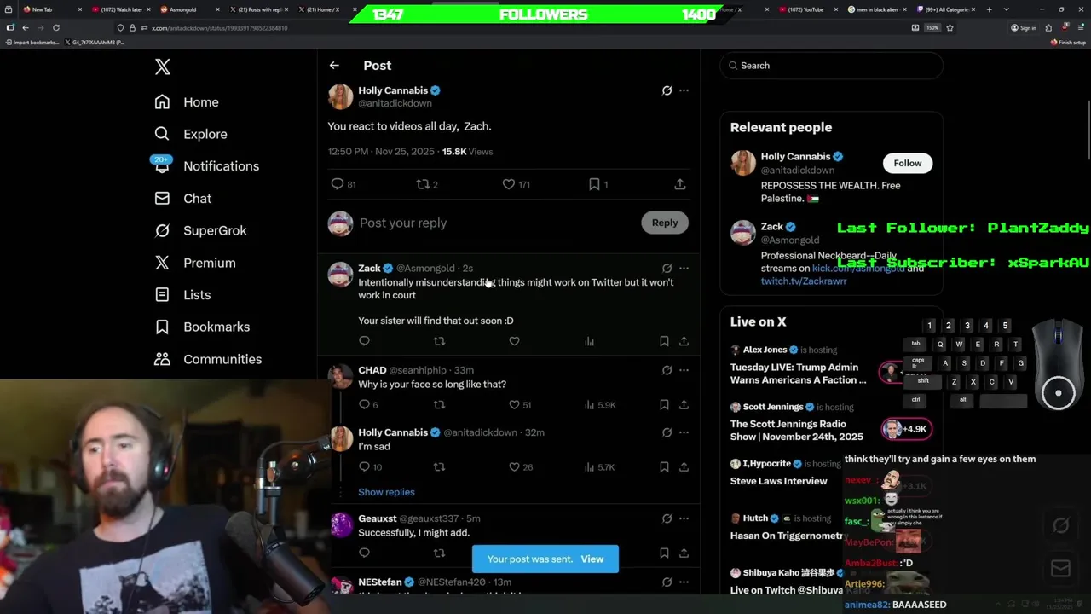1091x614 pixels.
Task: Click the Reply button
Action: pos(665,223)
